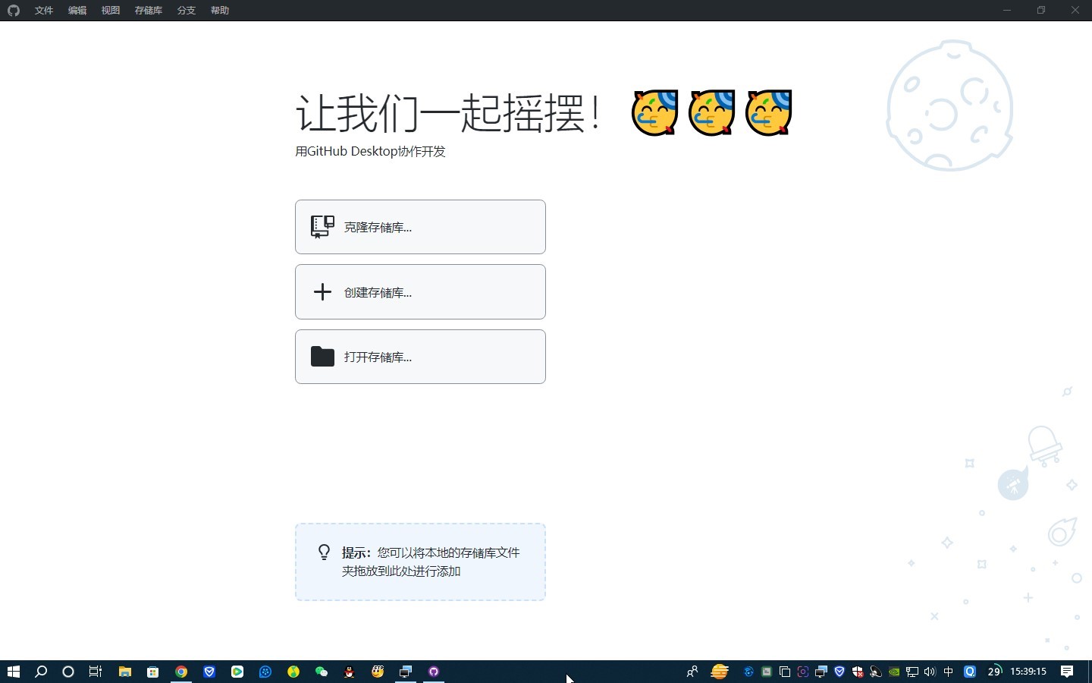The height and width of the screenshot is (683, 1092).
Task: Open the 编辑 menu
Action: point(77,11)
